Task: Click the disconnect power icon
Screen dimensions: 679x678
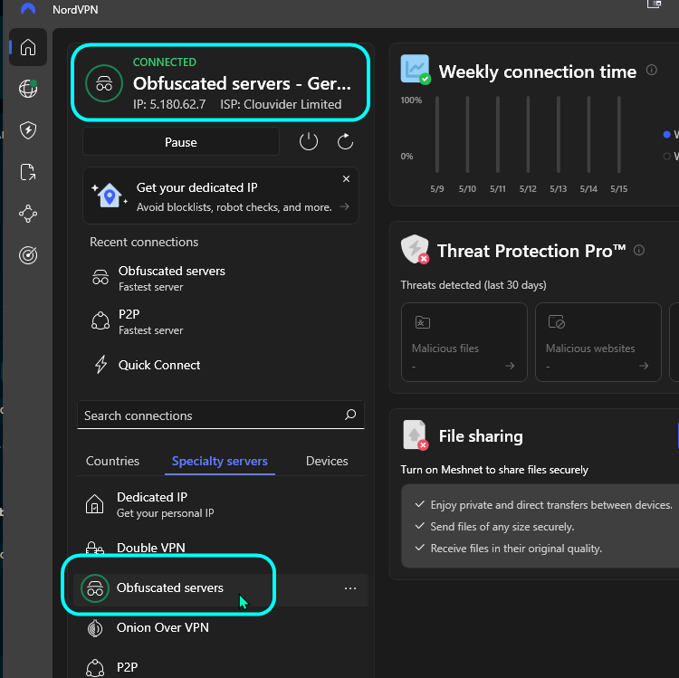Action: pos(309,141)
